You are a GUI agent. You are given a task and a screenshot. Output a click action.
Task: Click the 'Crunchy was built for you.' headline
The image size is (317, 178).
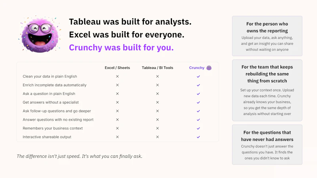(121, 47)
